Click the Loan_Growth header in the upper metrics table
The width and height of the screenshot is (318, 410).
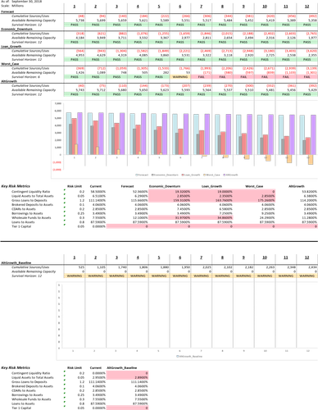point(211,186)
